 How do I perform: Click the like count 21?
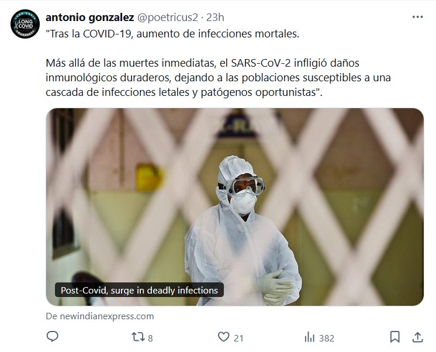click(x=238, y=338)
